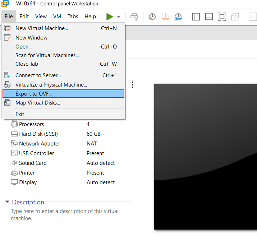Enter full screen mode icon

(222, 17)
